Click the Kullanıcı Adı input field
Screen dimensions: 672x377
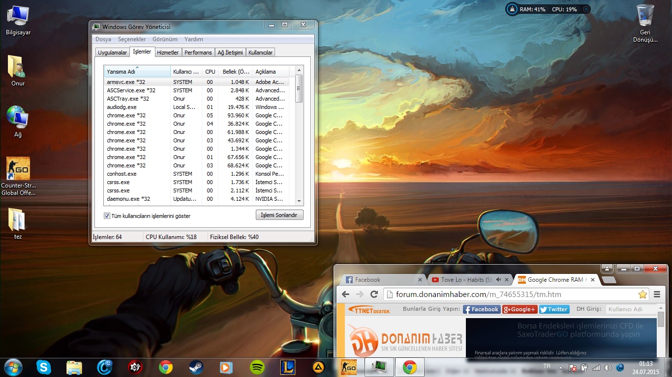pos(631,309)
